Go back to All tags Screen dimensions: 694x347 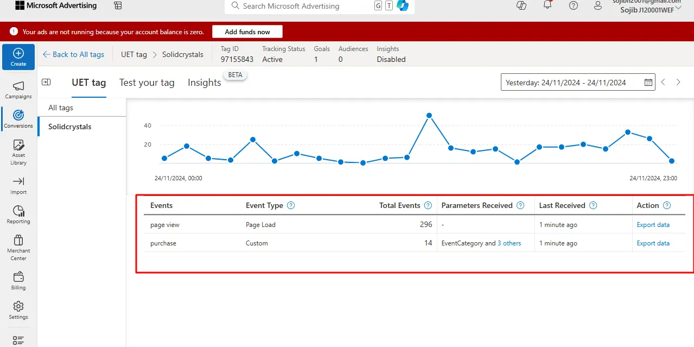coord(73,54)
